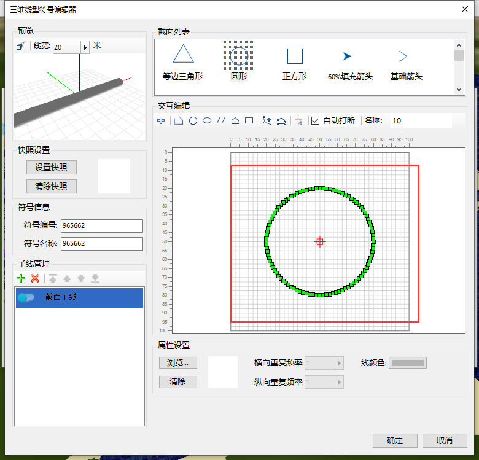The width and height of the screenshot is (479, 460).
Task: Move sub-line to top icon
Action: (x=53, y=278)
